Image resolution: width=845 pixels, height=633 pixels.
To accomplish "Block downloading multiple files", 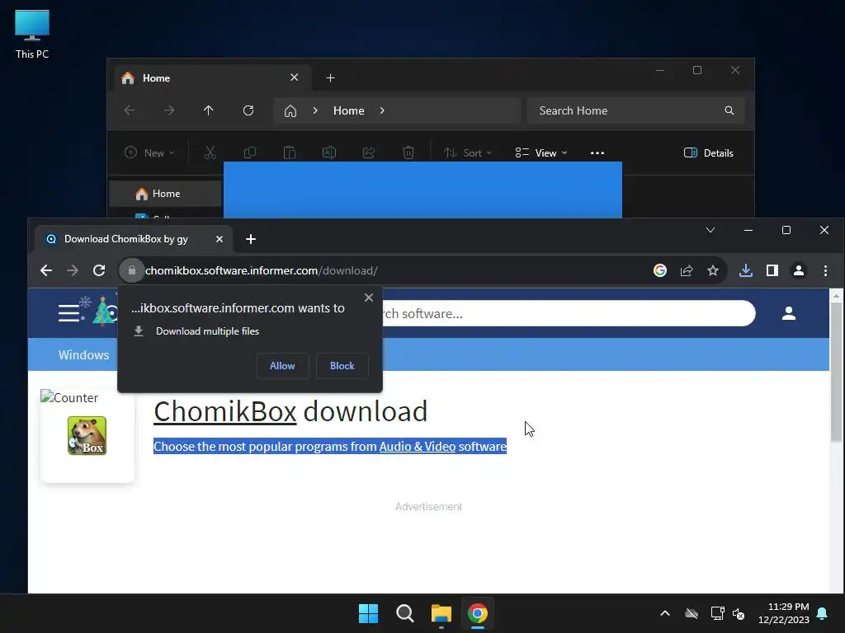I will 342,365.
